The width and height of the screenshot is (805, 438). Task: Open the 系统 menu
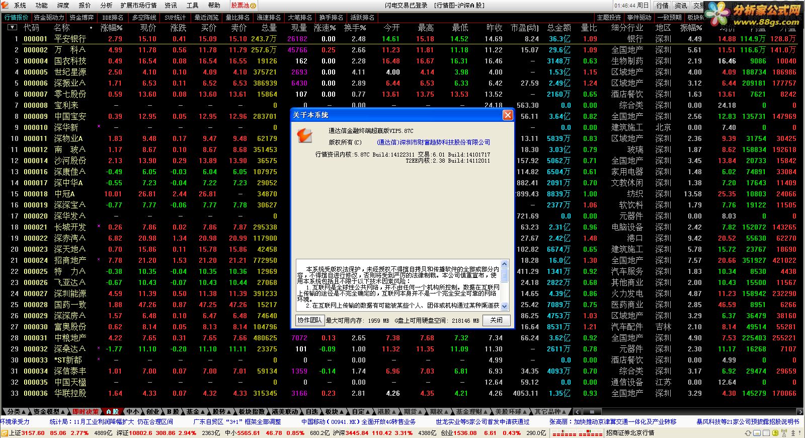pos(20,6)
